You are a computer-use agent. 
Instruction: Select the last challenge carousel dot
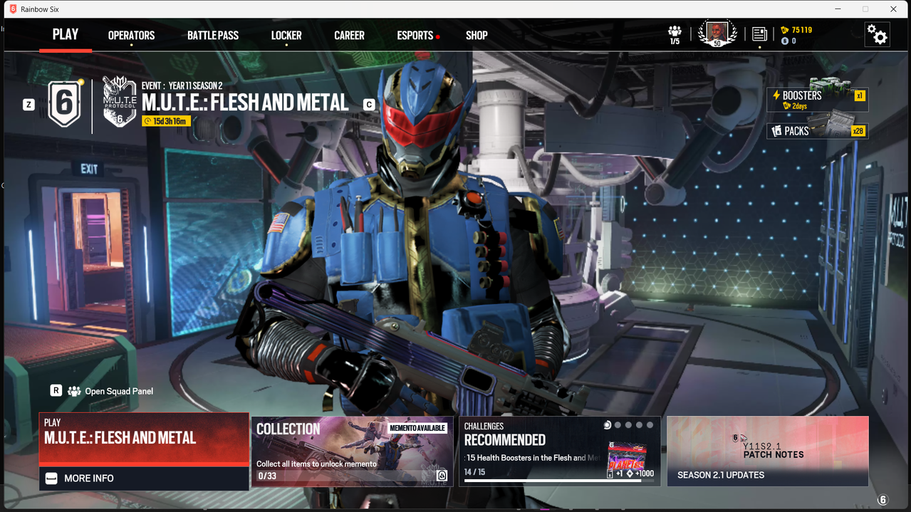pos(650,425)
